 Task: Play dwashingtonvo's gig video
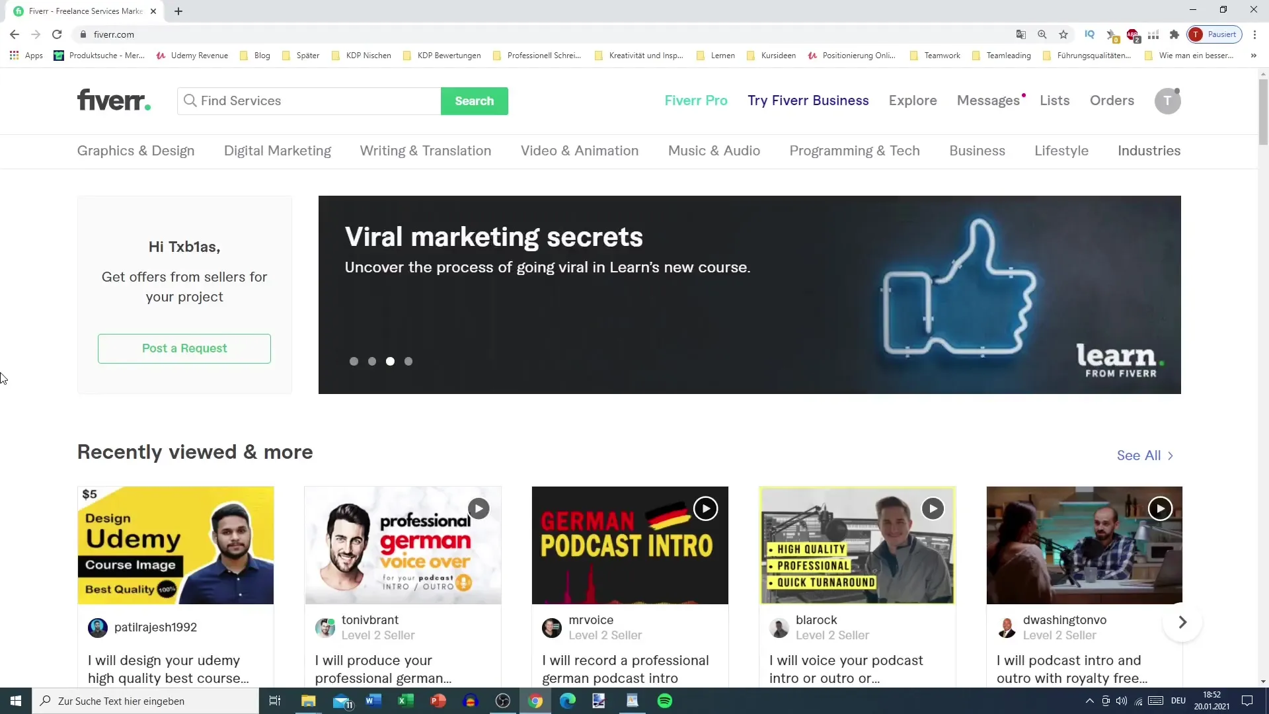tap(1160, 508)
